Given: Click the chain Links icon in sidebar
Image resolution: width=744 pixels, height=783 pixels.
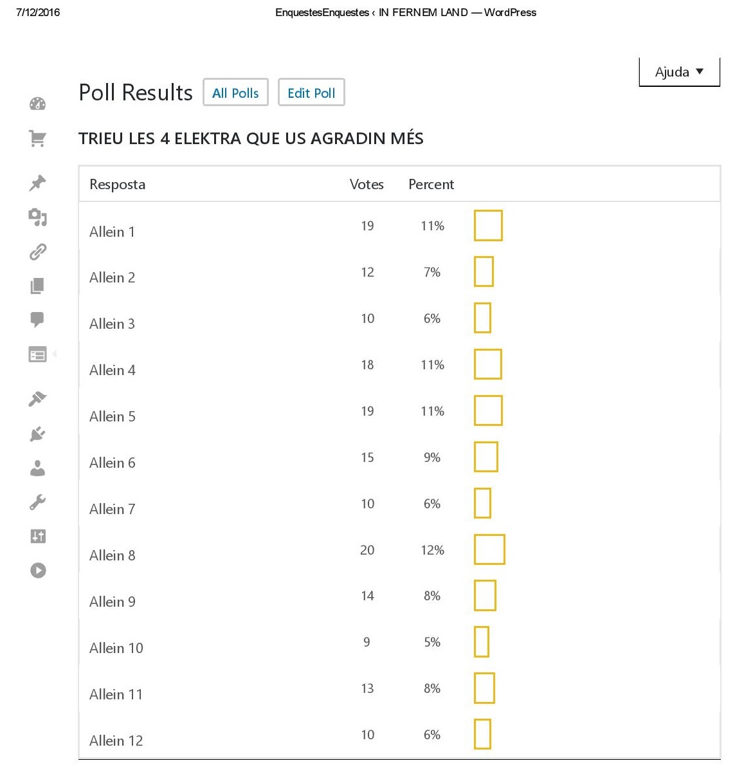Looking at the screenshot, I should click(38, 252).
